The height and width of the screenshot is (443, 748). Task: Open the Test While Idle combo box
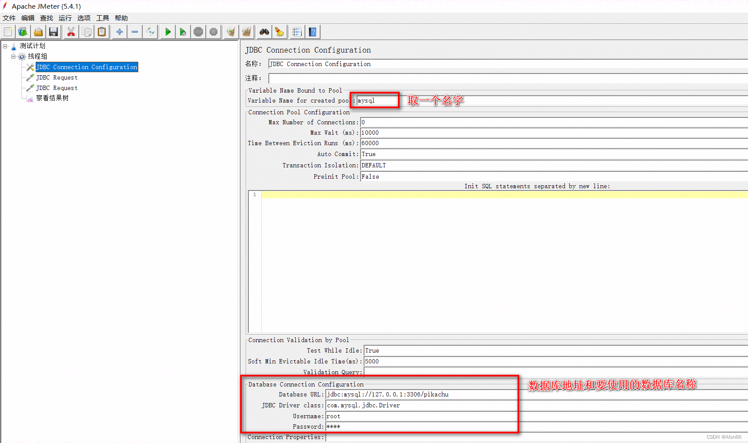556,350
